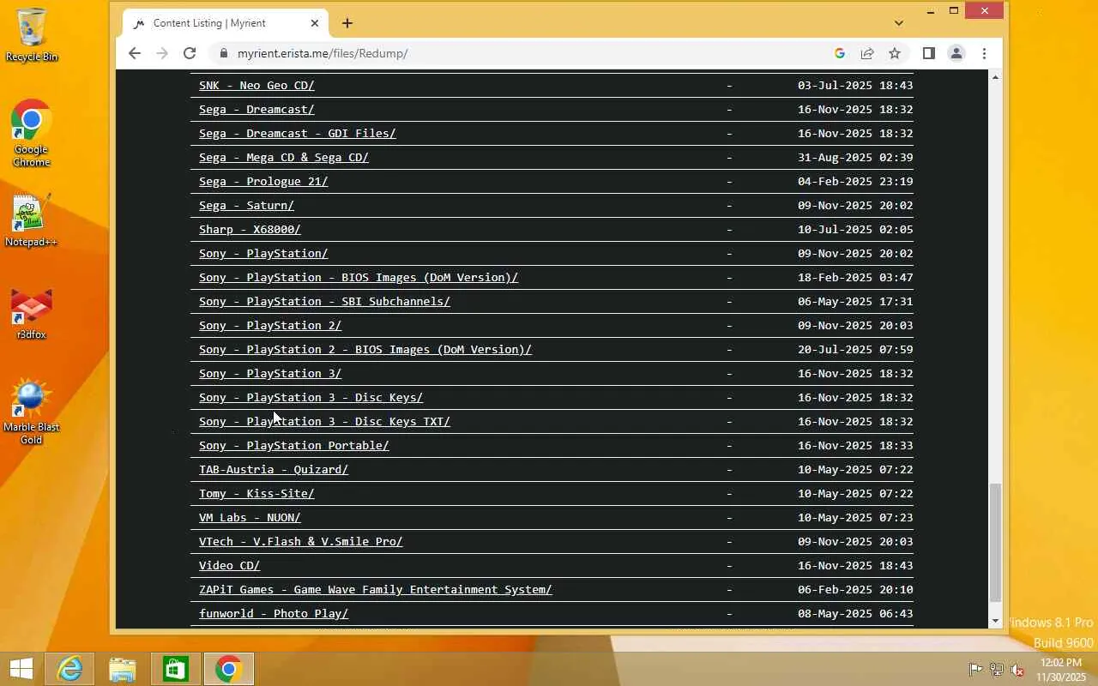The image size is (1098, 686).
Task: Open the Sega - Dreamcast/ folder
Action: (x=256, y=110)
